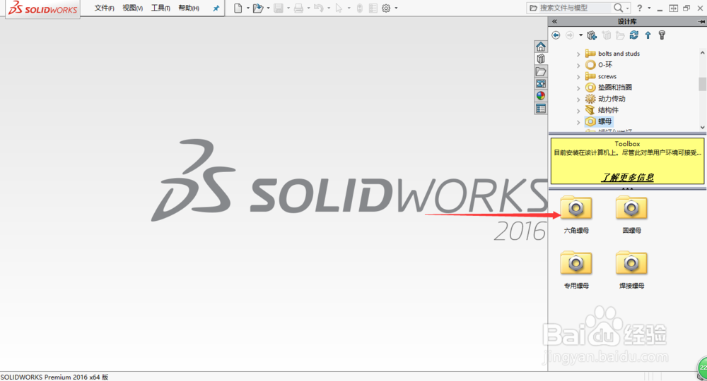Image resolution: width=707 pixels, height=381 pixels.
Task: Click the Print icon
Action: pyautogui.click(x=298, y=8)
